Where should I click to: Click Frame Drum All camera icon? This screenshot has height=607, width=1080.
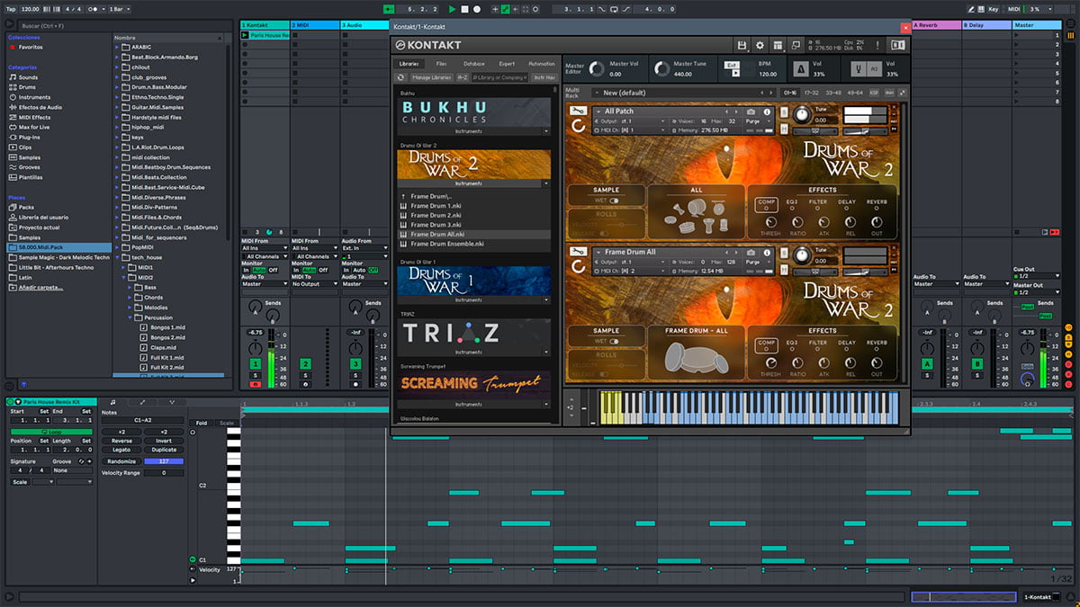pyautogui.click(x=751, y=253)
